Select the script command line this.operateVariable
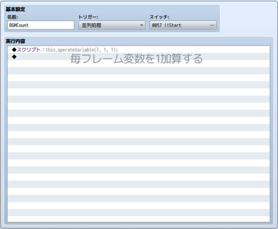The width and height of the screenshot is (278, 229). [139, 50]
